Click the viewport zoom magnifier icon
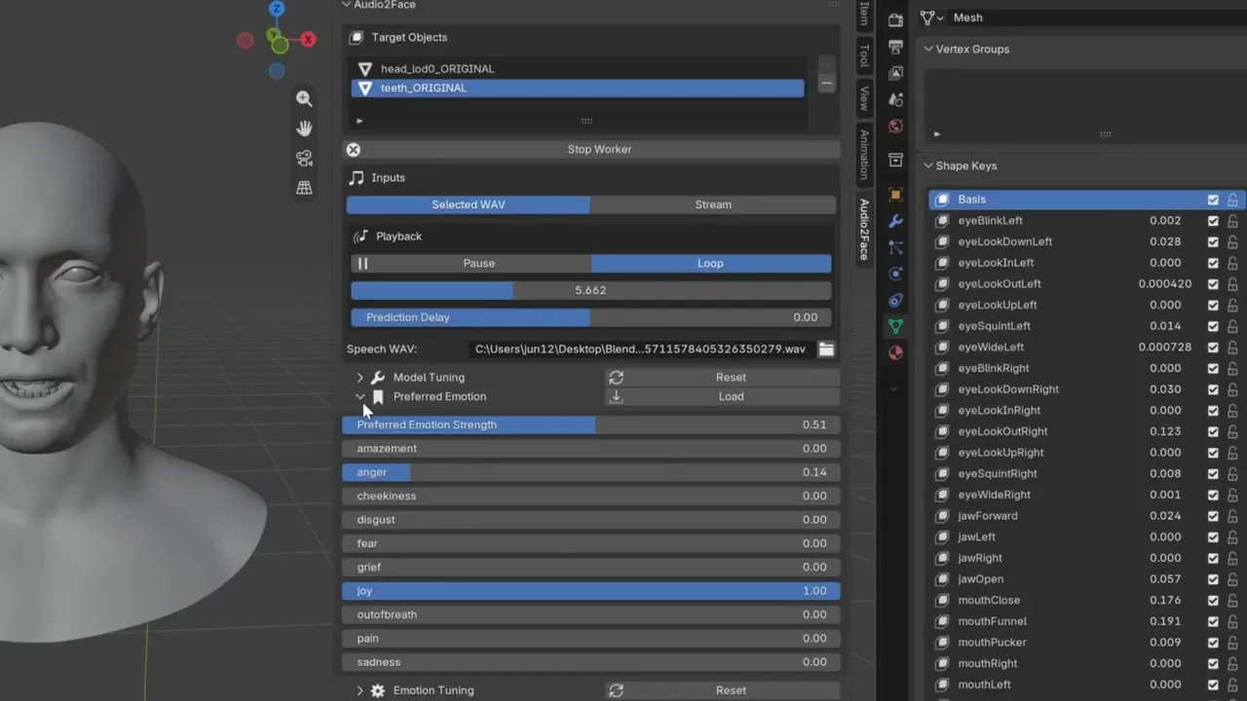 point(304,98)
